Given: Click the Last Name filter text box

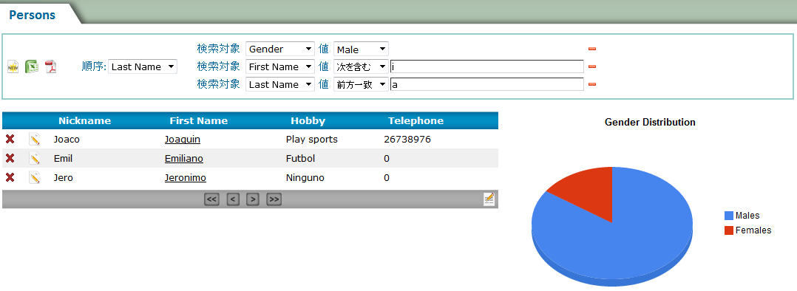Looking at the screenshot, I should coord(487,84).
